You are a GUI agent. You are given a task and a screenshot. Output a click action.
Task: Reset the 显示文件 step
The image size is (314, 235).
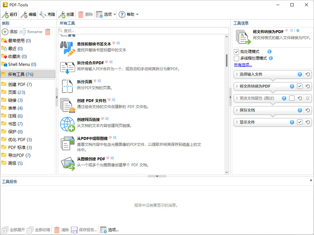click(308, 122)
